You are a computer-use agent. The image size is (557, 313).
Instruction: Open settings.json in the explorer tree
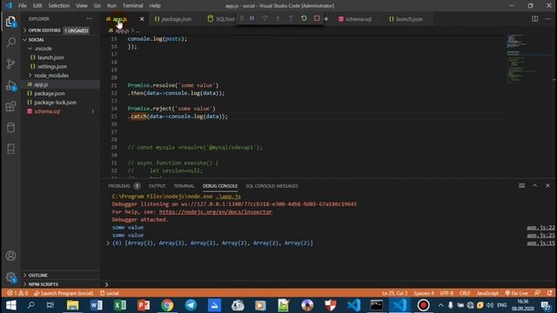coord(52,66)
